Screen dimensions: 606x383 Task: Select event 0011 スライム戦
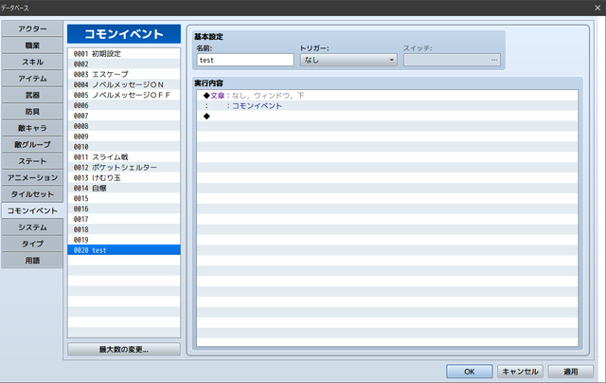[x=124, y=157]
